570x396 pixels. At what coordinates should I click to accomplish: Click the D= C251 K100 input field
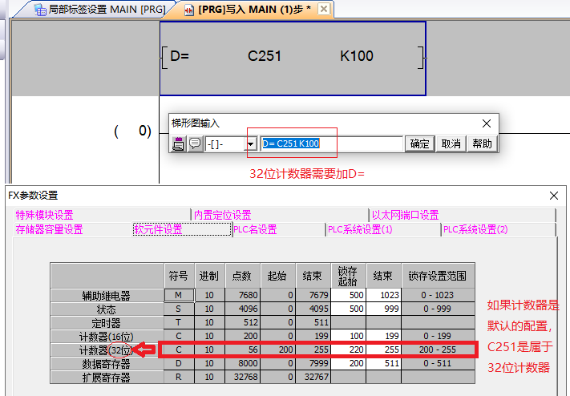[332, 143]
